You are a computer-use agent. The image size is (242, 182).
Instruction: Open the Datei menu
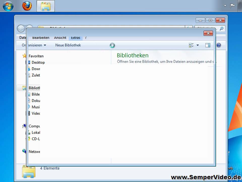coord(22,38)
